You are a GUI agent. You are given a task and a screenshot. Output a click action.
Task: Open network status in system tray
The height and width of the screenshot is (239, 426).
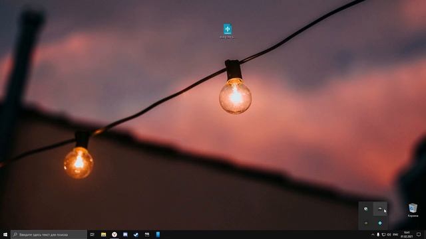click(383, 234)
